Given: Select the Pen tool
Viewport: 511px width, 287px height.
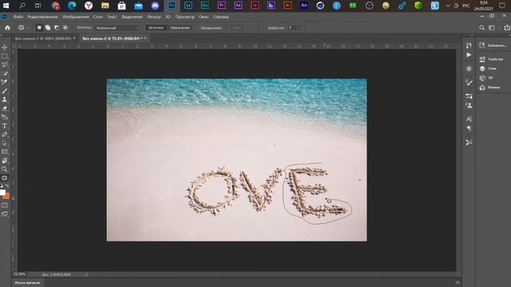Looking at the screenshot, I should coord(5,135).
